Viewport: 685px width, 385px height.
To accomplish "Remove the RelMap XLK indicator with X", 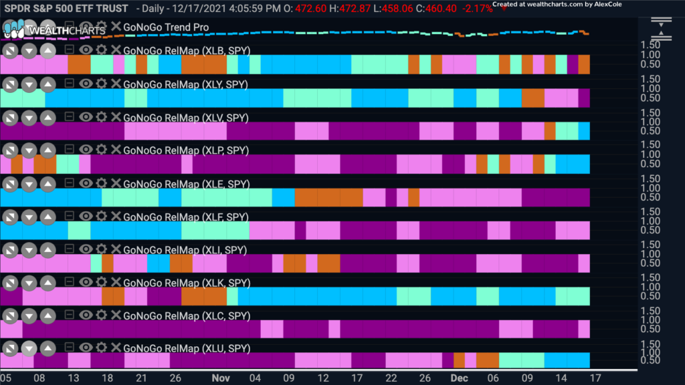I will [116, 282].
